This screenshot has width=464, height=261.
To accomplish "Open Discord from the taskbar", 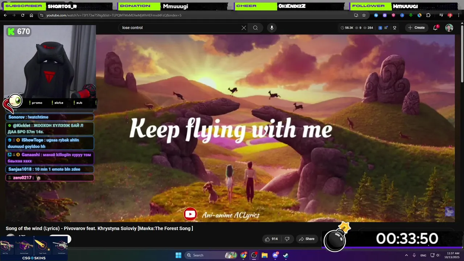I will 275,255.
